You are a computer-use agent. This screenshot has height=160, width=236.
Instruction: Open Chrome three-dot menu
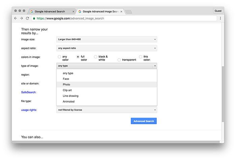click(220, 18)
